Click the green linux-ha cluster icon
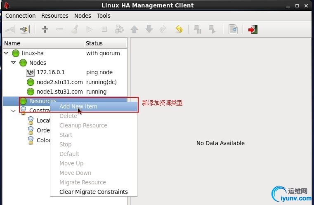314x205 pixels. 16,53
